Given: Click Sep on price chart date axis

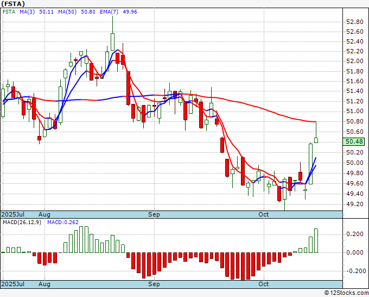Looking at the screenshot, I should click(x=154, y=214).
